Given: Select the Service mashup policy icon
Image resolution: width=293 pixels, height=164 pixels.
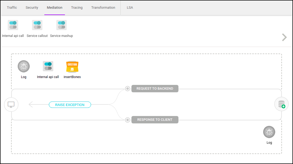Looking at the screenshot, I should [61, 25].
